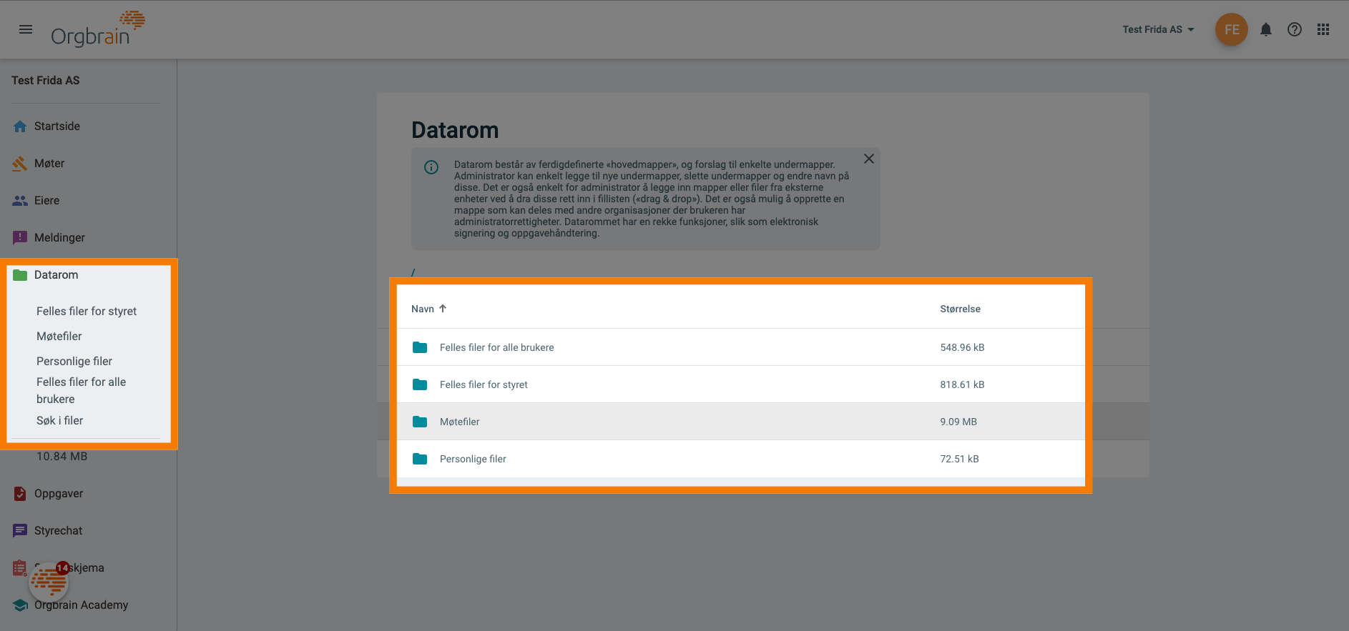Image resolution: width=1349 pixels, height=631 pixels.
Task: Click the Orgbrain logo
Action: pyautogui.click(x=97, y=29)
